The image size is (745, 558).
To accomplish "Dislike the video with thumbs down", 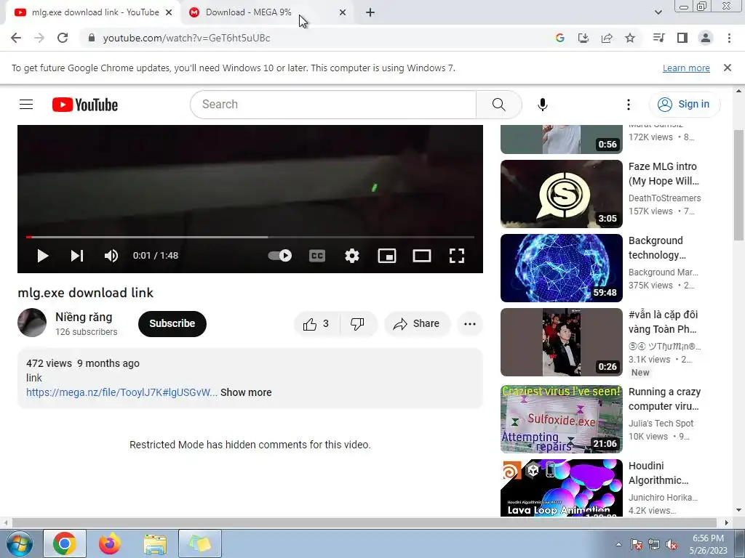I will tap(358, 324).
